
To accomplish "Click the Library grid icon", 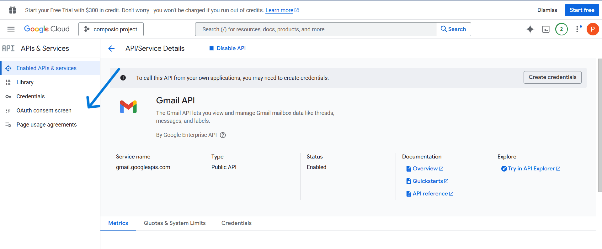I will [x=8, y=82].
